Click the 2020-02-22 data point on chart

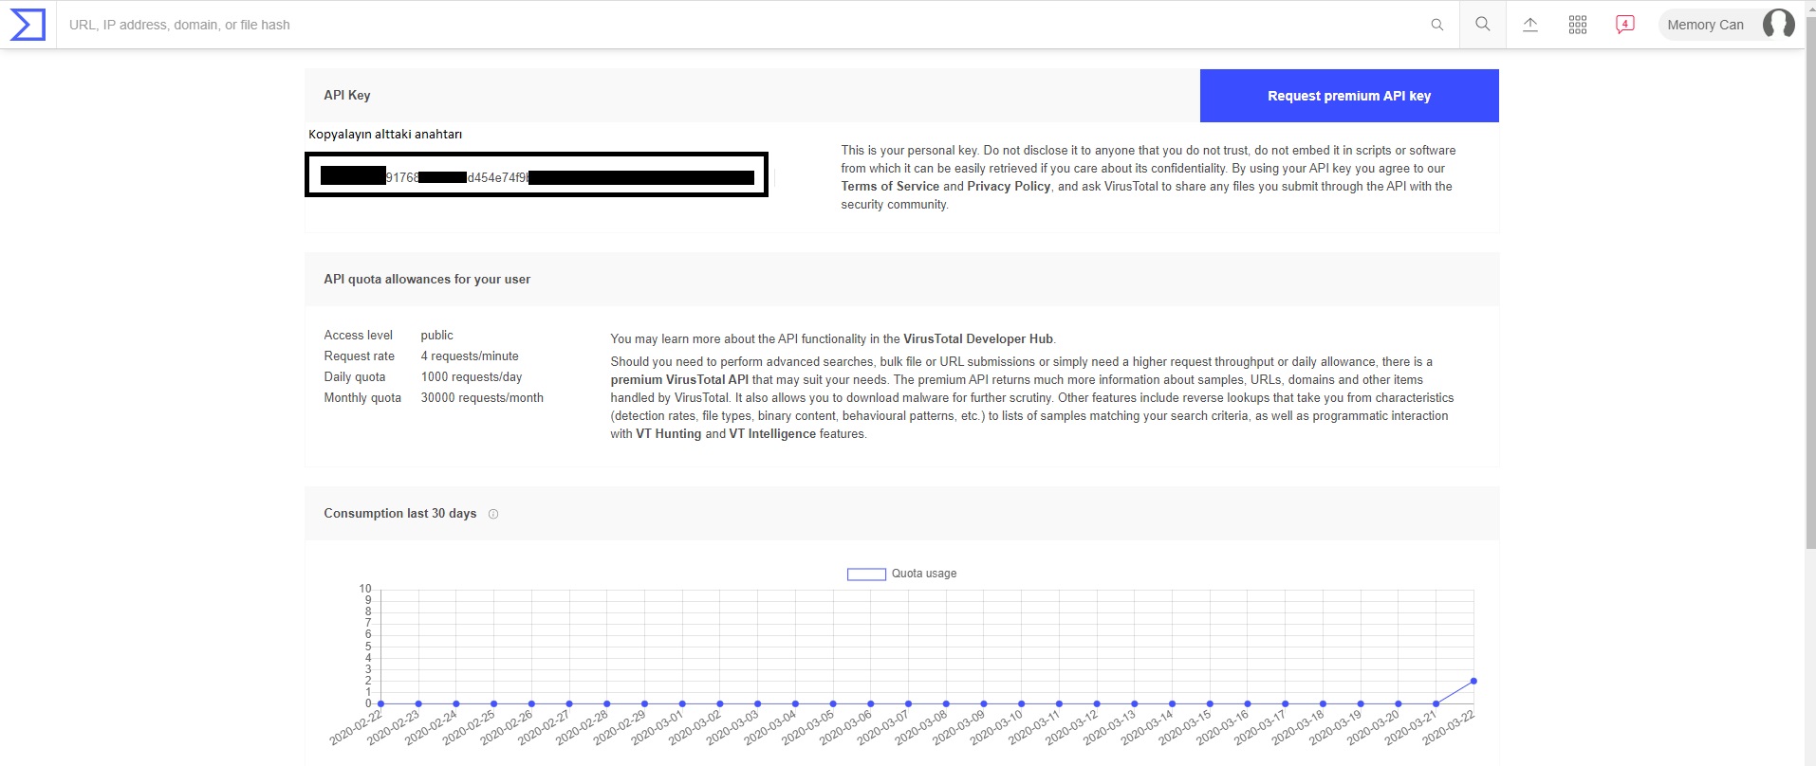coord(380,703)
